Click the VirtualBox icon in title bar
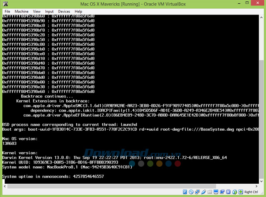 (x=5, y=4)
